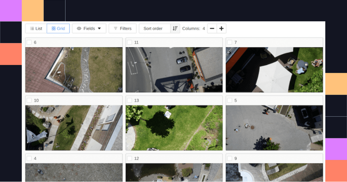Image resolution: width=347 pixels, height=182 pixels.
Task: Open the tree shadow lawn image 13
Action: [x=174, y=128]
